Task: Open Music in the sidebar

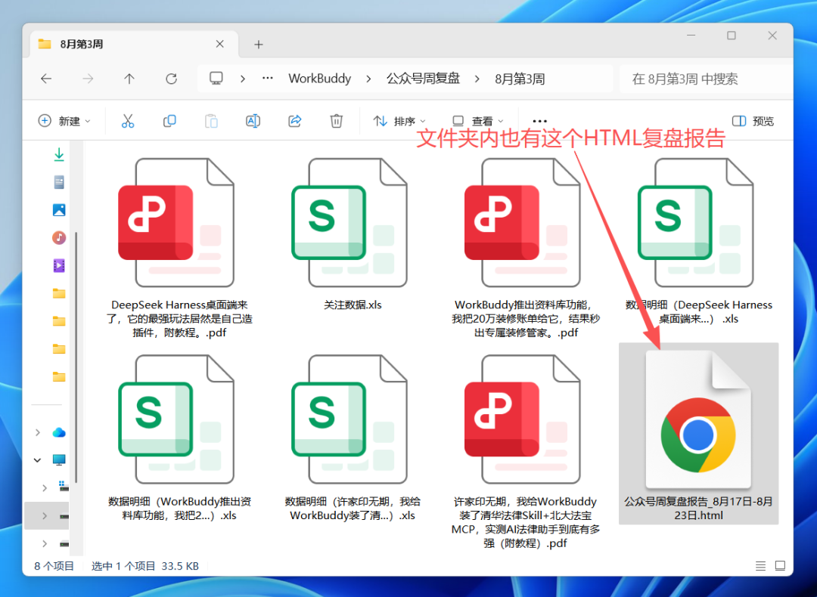Action: (x=59, y=238)
